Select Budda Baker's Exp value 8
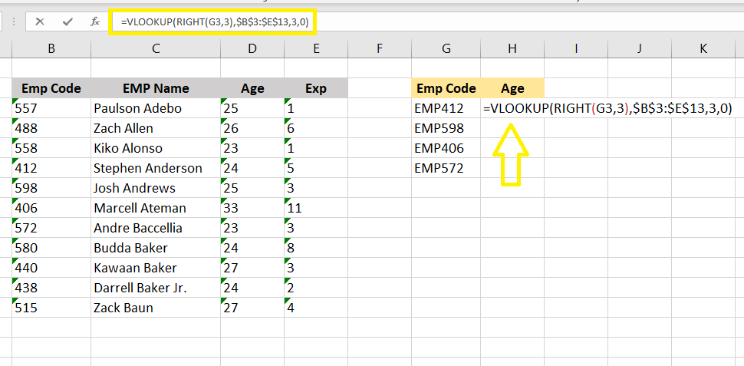 coord(316,248)
